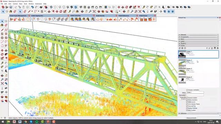Close the Undet Scenes toolbar
Viewport: 221px width, 124px height.
click(155, 15)
